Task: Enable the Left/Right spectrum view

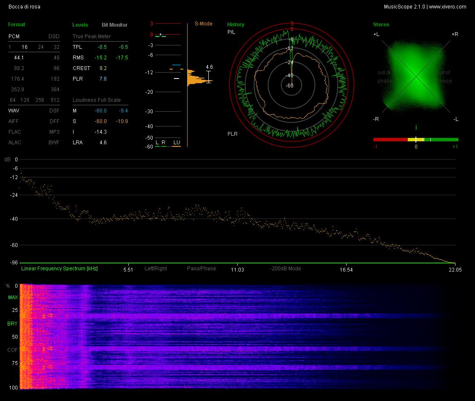Action: coord(156,268)
